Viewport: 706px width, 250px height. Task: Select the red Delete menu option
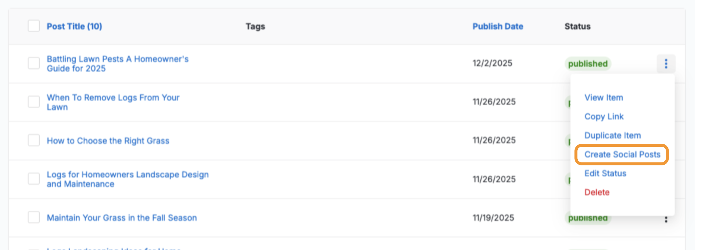[597, 192]
